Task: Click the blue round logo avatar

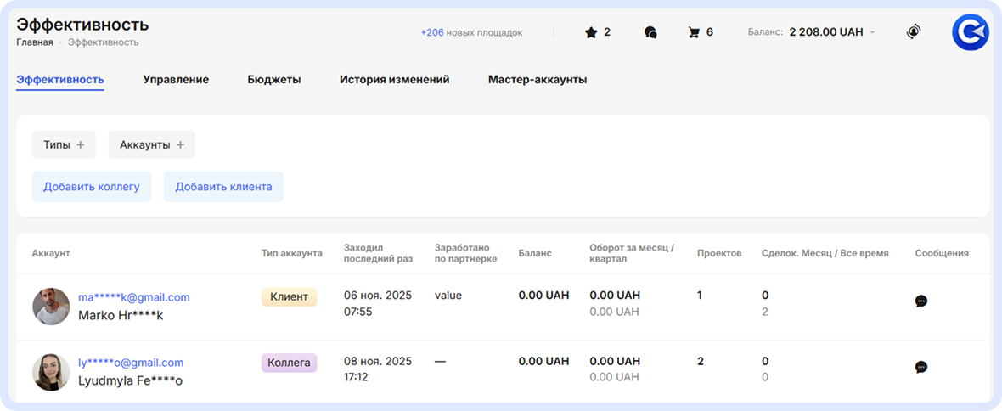Action: (x=970, y=32)
